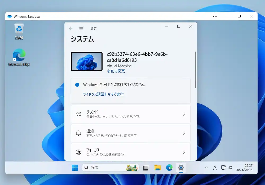The height and width of the screenshot is (185, 265).
Task: Minimize the 設定 window
Action: coord(166,26)
